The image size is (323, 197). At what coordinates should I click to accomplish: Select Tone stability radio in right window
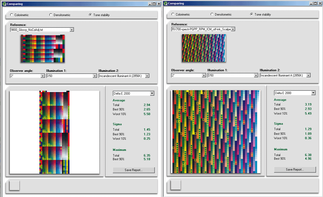tap(251, 14)
